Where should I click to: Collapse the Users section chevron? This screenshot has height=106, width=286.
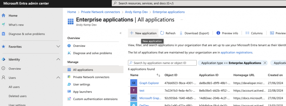click(58, 78)
